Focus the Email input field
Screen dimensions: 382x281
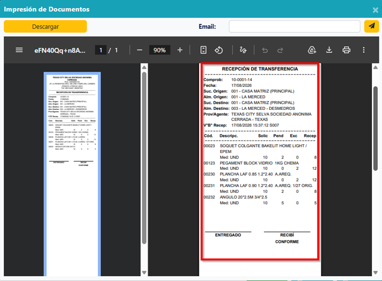[x=294, y=26]
